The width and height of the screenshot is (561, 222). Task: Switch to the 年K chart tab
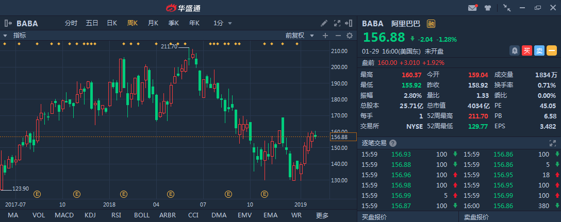coord(194,23)
